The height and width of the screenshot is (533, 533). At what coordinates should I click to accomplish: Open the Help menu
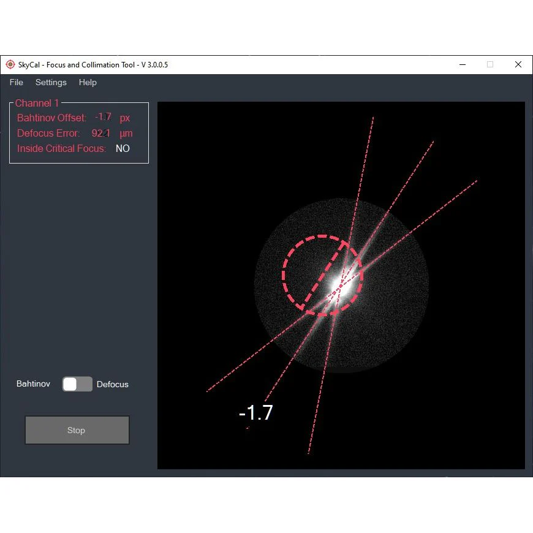(88, 82)
